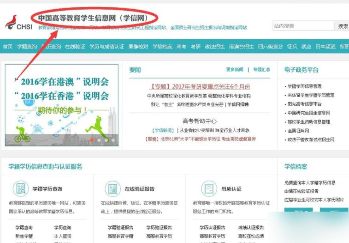The height and width of the screenshot is (243, 349).
Task: Click the 在线验证报告 service title
Action: click(x=140, y=189)
